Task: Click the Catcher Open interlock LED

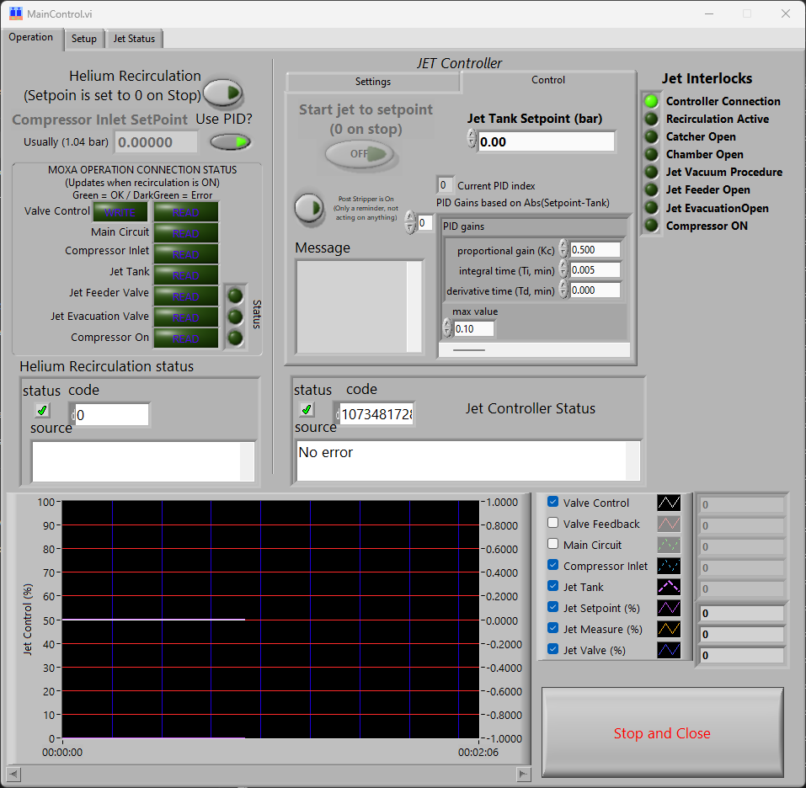Action: 651,136
